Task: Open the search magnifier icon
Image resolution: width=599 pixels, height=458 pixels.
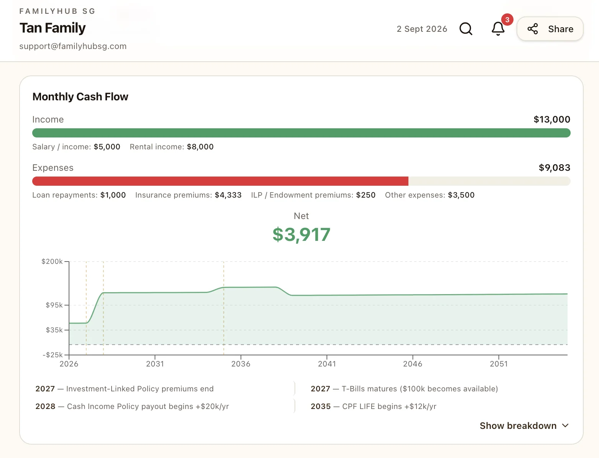Action: pos(466,29)
